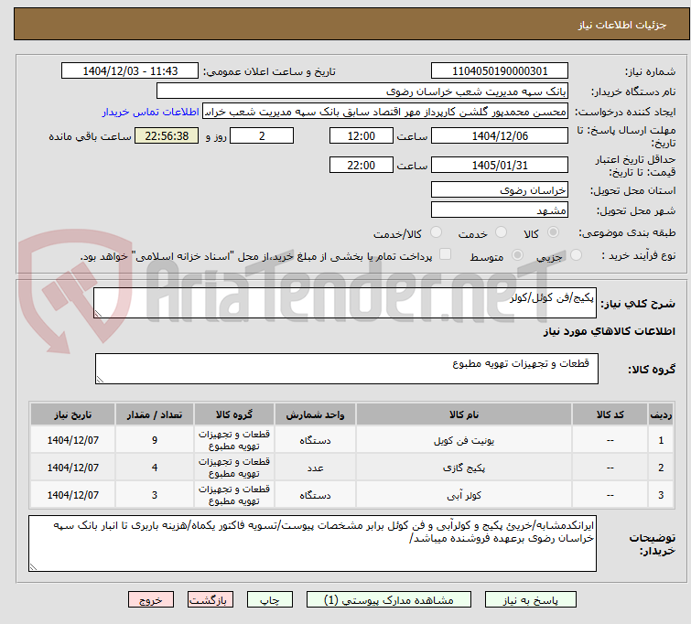Click the buyer notes text area

point(312,543)
